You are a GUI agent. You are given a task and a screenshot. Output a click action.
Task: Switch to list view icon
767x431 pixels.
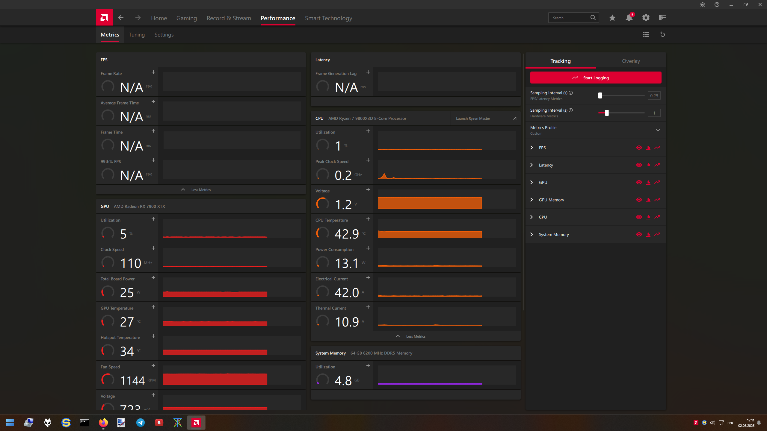[x=646, y=35]
